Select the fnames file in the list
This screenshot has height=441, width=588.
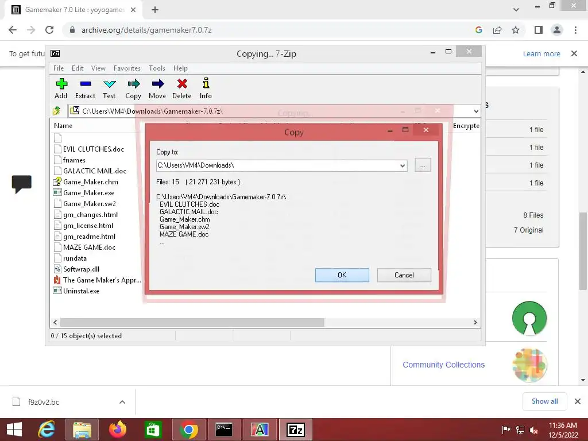(69, 160)
